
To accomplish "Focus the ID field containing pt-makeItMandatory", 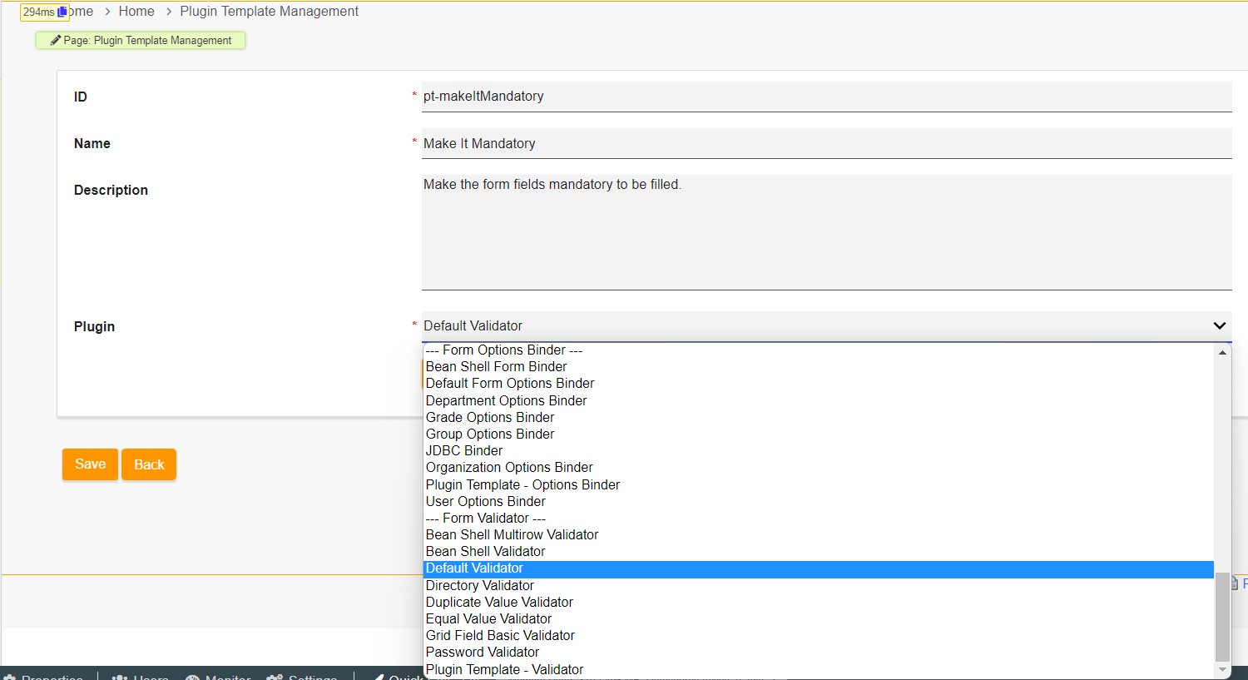I will point(827,97).
